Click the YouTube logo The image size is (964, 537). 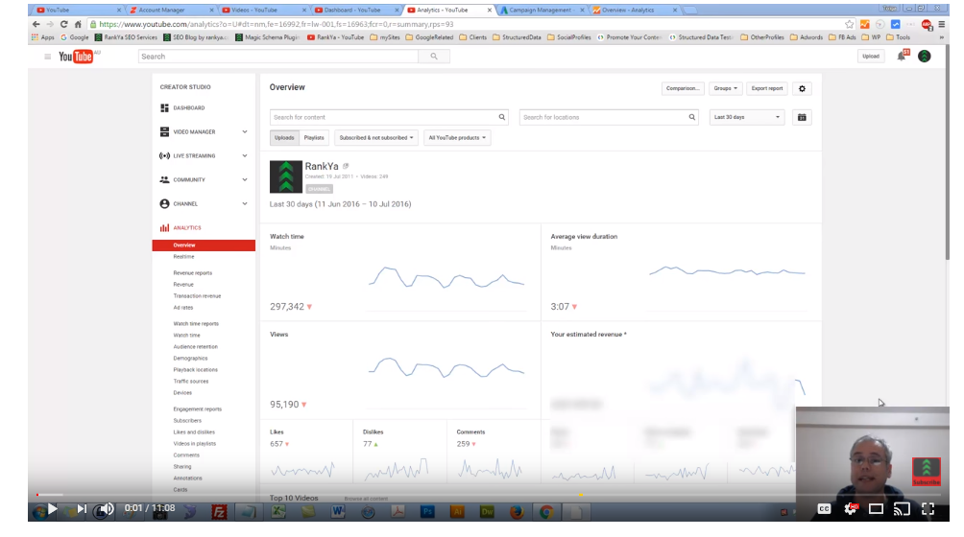click(76, 57)
